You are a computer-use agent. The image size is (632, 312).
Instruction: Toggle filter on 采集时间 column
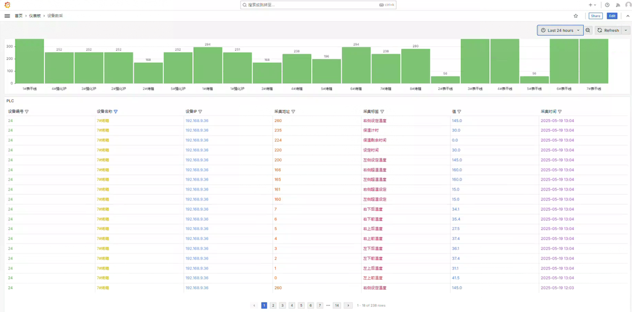[560, 112]
